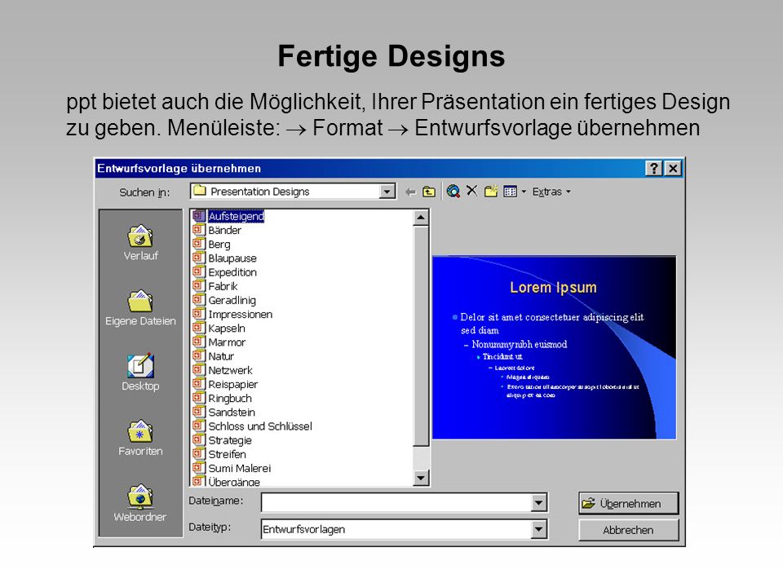Select the Streifen template

(x=227, y=454)
